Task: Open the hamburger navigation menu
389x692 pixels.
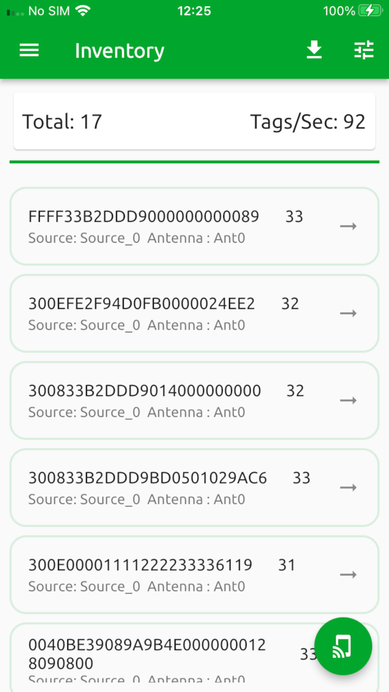Action: (29, 51)
